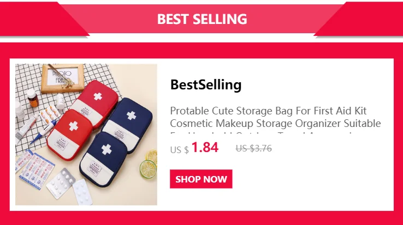Click the US $ currency label
The height and width of the screenshot is (225, 403).
179,149
